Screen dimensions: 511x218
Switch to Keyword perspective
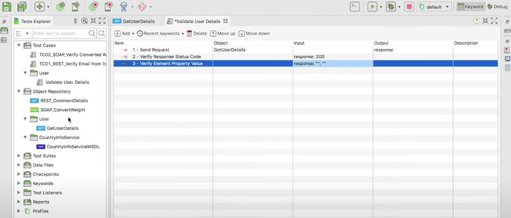click(470, 7)
